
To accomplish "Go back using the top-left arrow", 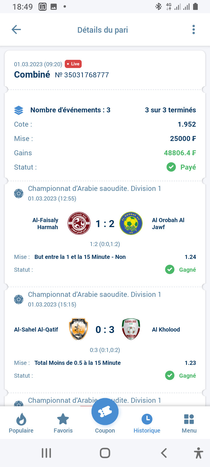I will 16,29.
